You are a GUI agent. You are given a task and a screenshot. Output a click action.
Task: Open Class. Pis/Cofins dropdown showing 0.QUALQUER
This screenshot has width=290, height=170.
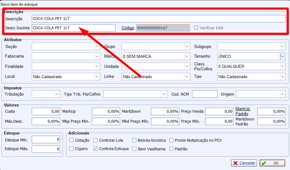point(283,66)
